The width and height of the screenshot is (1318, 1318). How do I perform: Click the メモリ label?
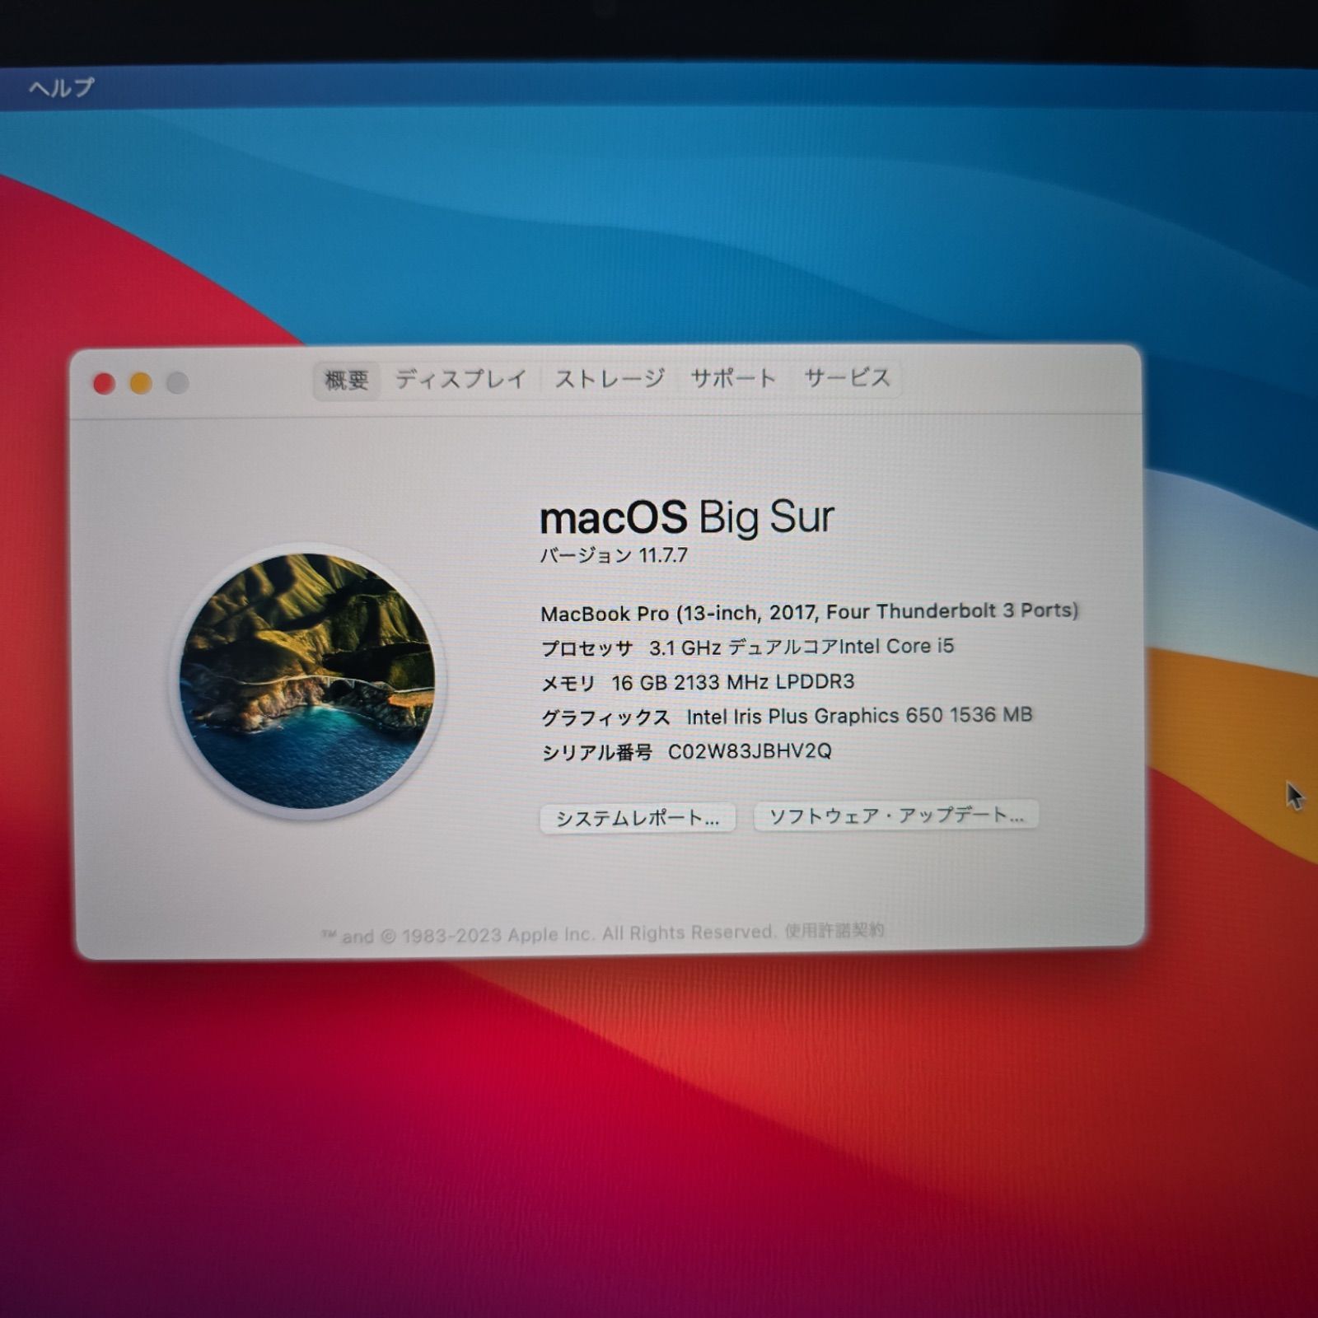(x=568, y=684)
